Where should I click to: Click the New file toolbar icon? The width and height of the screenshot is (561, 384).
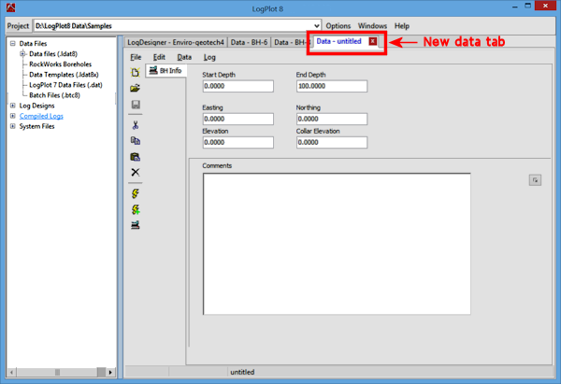(x=136, y=72)
